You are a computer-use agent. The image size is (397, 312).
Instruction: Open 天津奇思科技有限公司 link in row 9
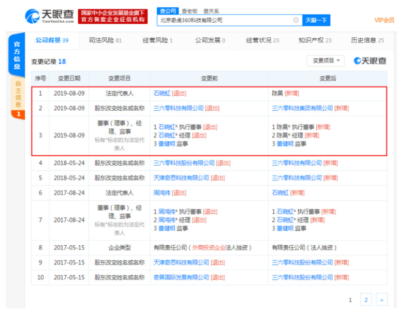[181, 262]
